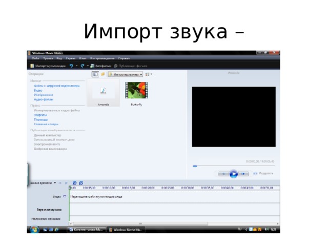
Task: Click the previous frame button
Action: coord(223,174)
